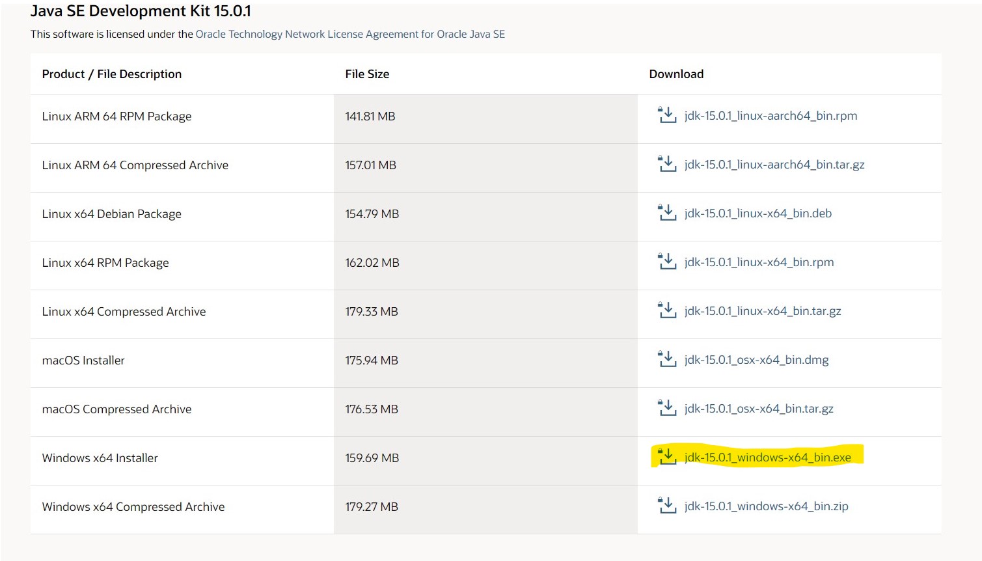Select Linux x64 RPM Package text
The image size is (982, 561).
(x=105, y=263)
